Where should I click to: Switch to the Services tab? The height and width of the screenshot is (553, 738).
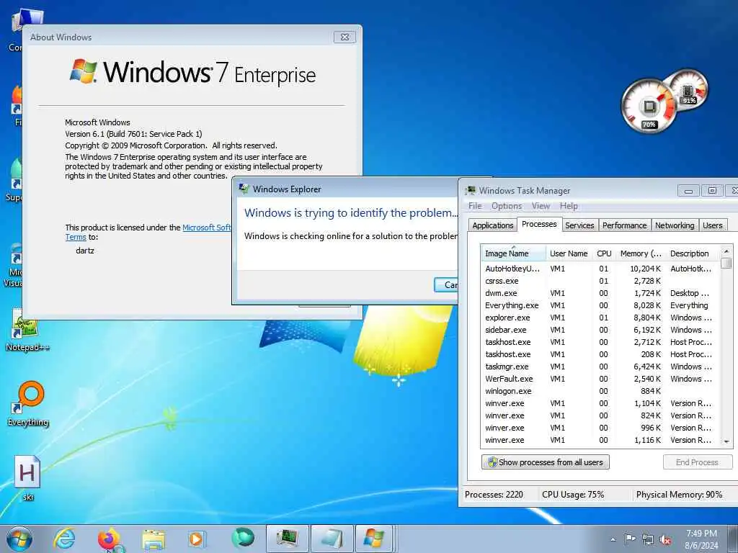(580, 225)
